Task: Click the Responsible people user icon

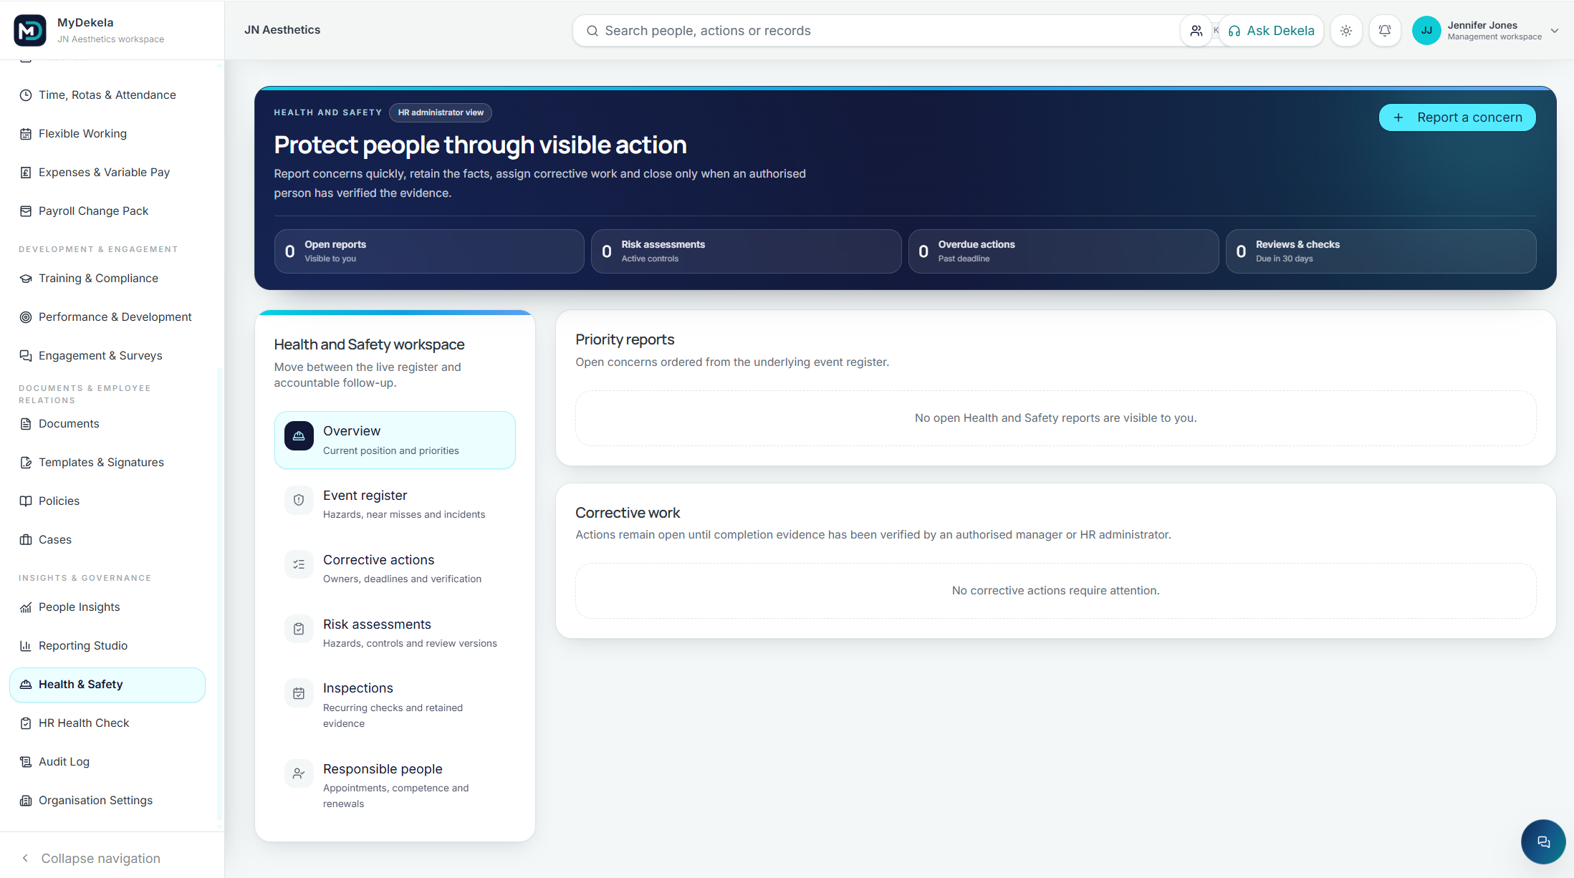Action: click(299, 773)
